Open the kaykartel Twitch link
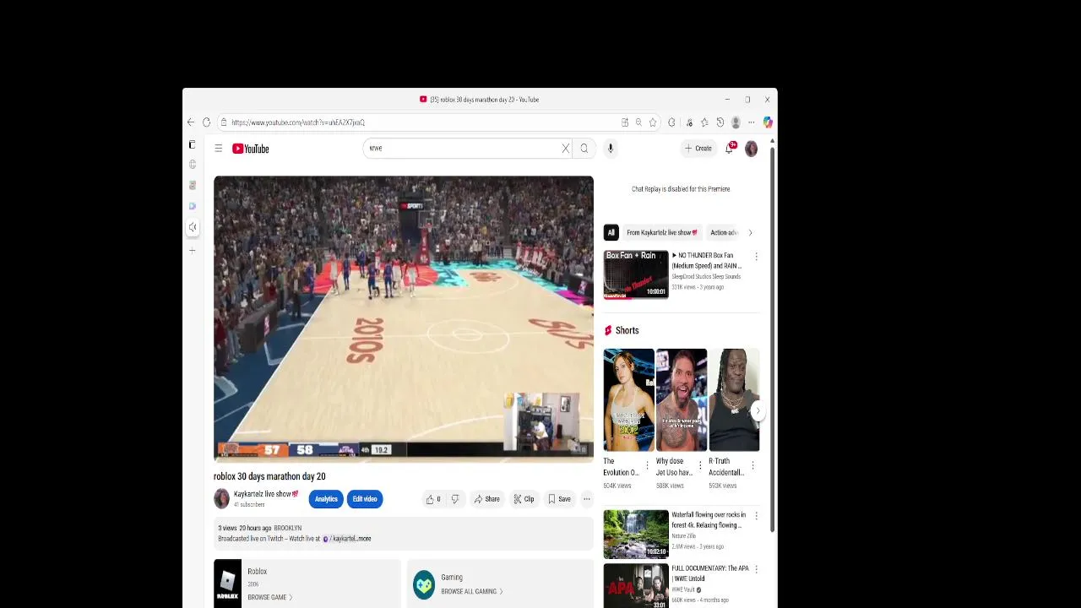The height and width of the screenshot is (608, 1081). click(x=340, y=539)
